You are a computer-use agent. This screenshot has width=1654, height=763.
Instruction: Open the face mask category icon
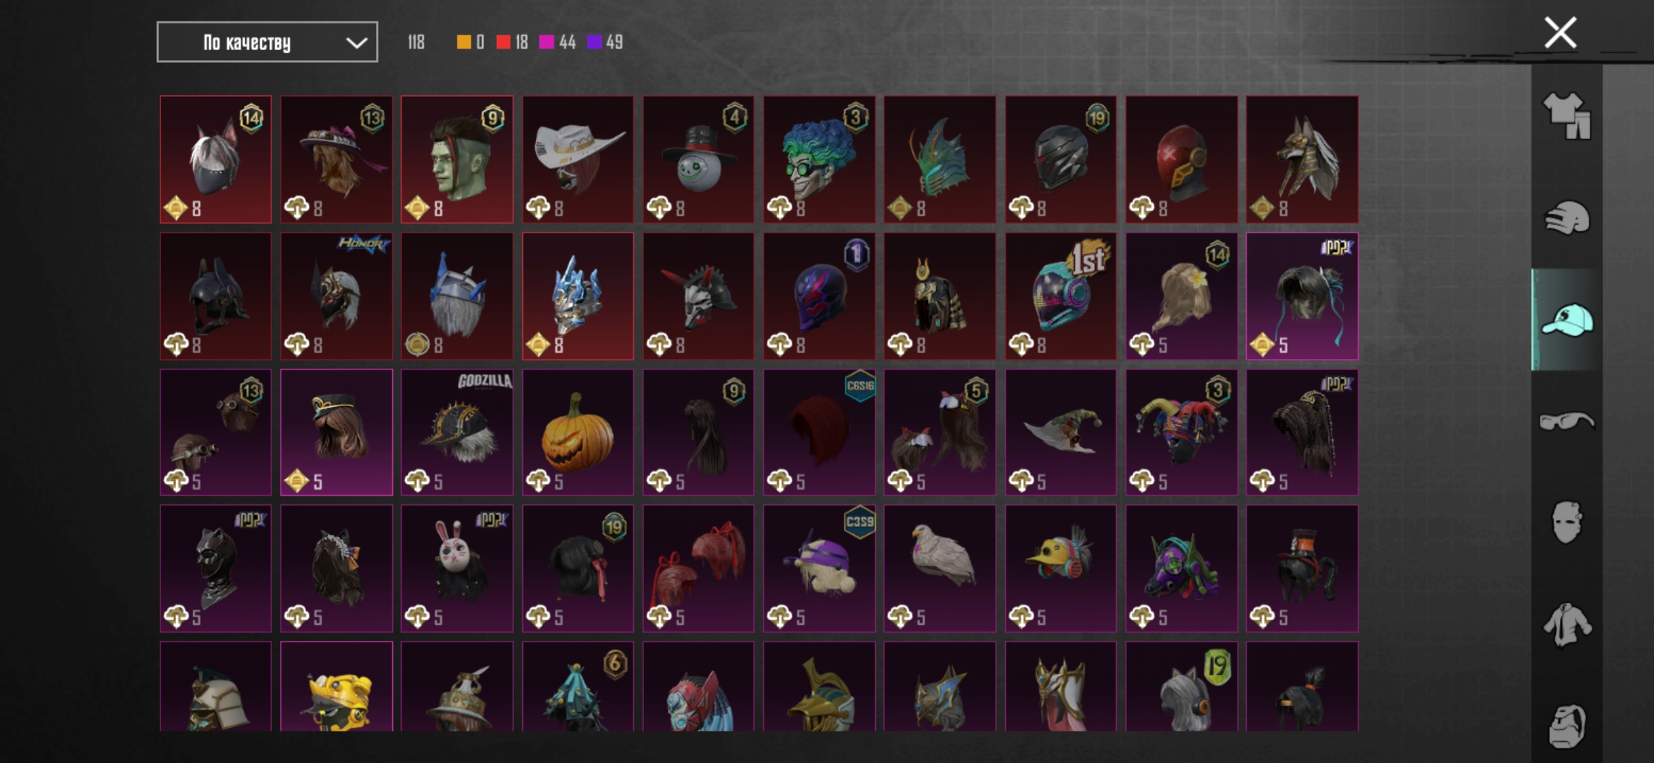pos(1566,523)
